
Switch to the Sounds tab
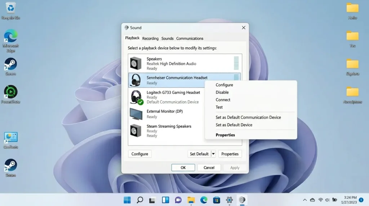click(x=167, y=38)
